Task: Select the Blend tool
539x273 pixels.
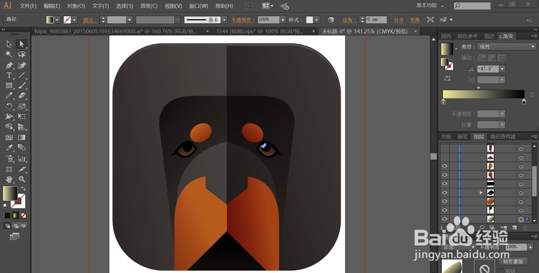Action: 22,148
